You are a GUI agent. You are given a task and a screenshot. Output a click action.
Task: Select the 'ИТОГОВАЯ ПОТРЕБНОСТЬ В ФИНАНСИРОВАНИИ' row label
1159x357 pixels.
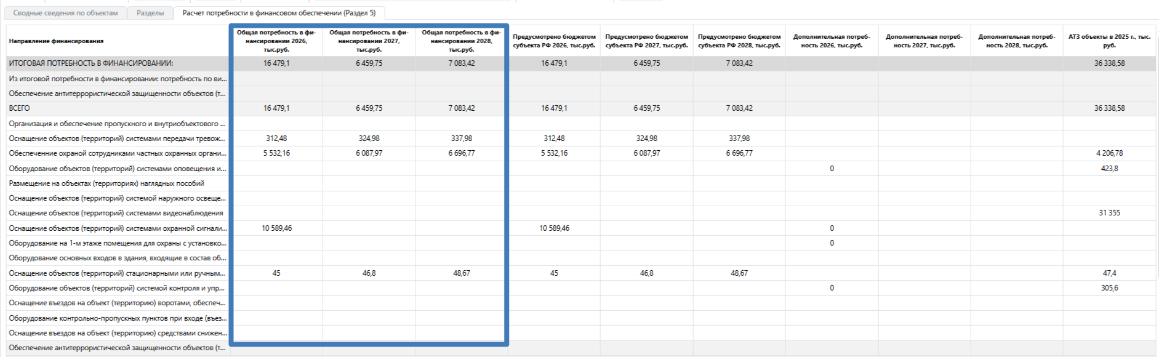91,63
